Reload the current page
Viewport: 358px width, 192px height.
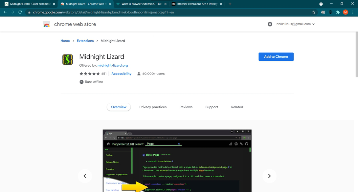click(x=20, y=12)
